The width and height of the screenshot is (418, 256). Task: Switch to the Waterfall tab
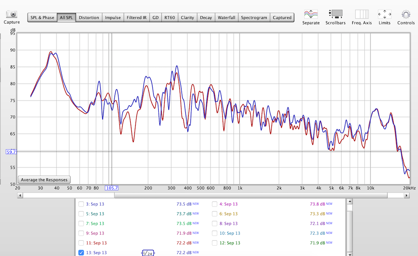(x=226, y=17)
